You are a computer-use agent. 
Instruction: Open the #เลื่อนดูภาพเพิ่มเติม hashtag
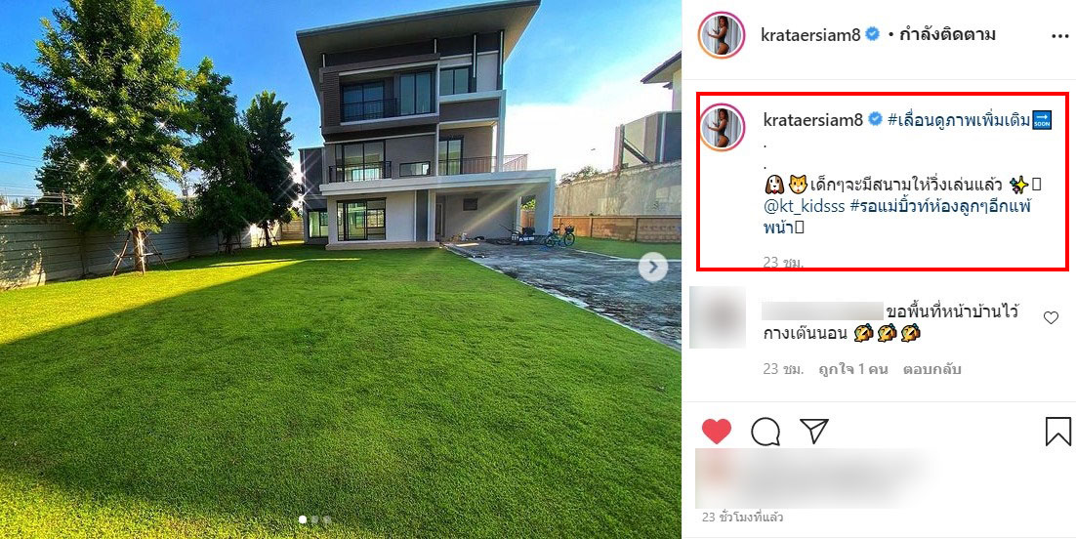pyautogui.click(x=959, y=120)
